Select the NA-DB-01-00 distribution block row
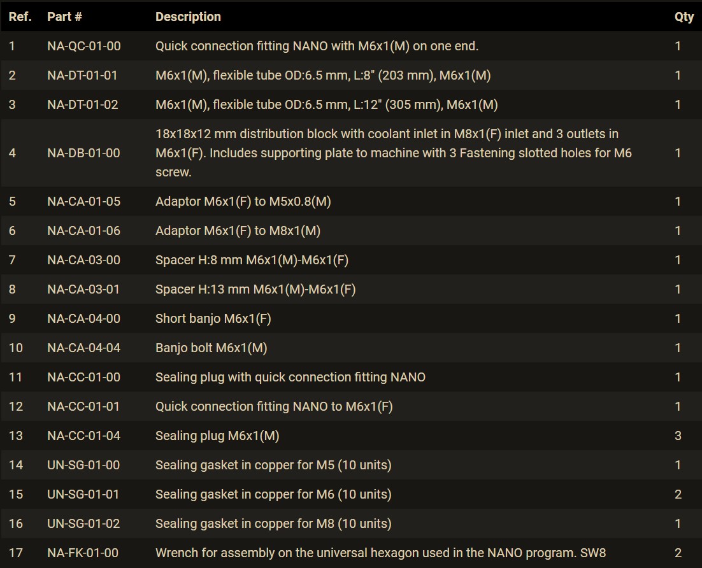The height and width of the screenshot is (568, 702). coord(351,153)
